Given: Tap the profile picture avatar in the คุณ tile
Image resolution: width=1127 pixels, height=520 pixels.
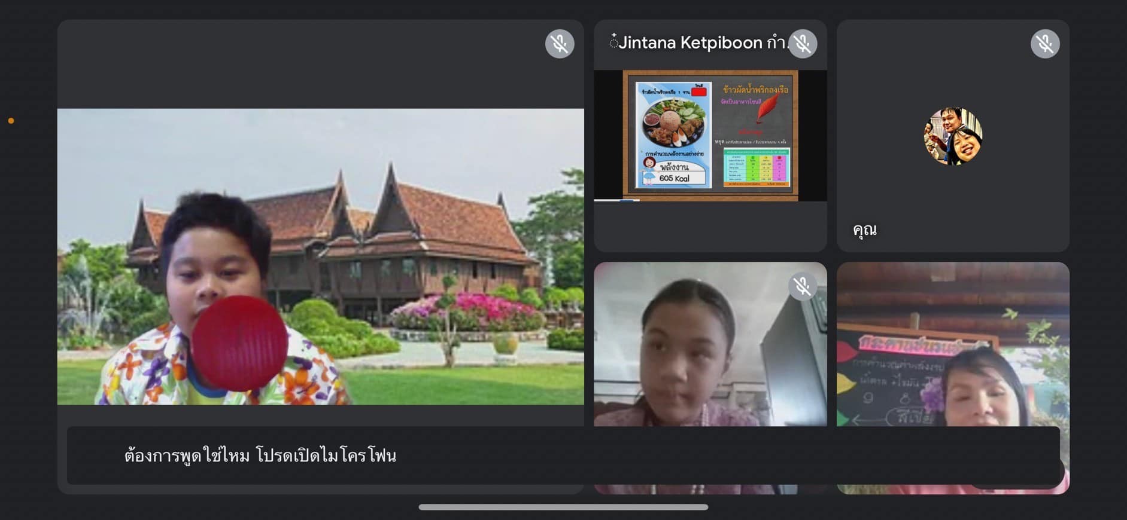Looking at the screenshot, I should point(953,136).
